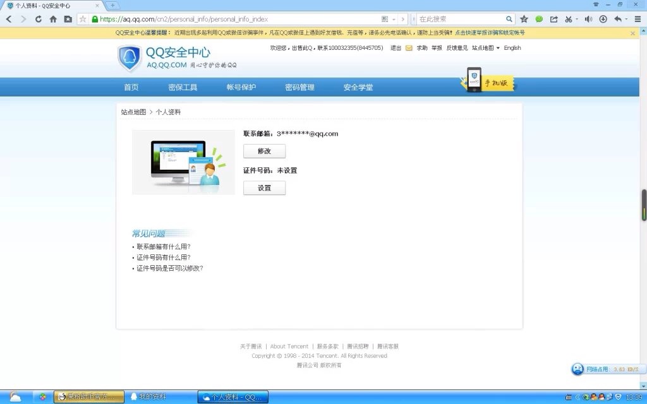Click 站点地图 in the breadcrumb
This screenshot has width=647, height=404.
pos(133,112)
